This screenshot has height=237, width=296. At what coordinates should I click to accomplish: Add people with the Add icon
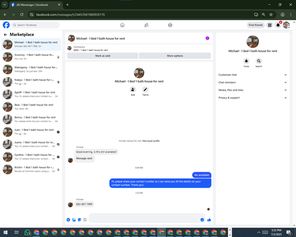pos(133,89)
